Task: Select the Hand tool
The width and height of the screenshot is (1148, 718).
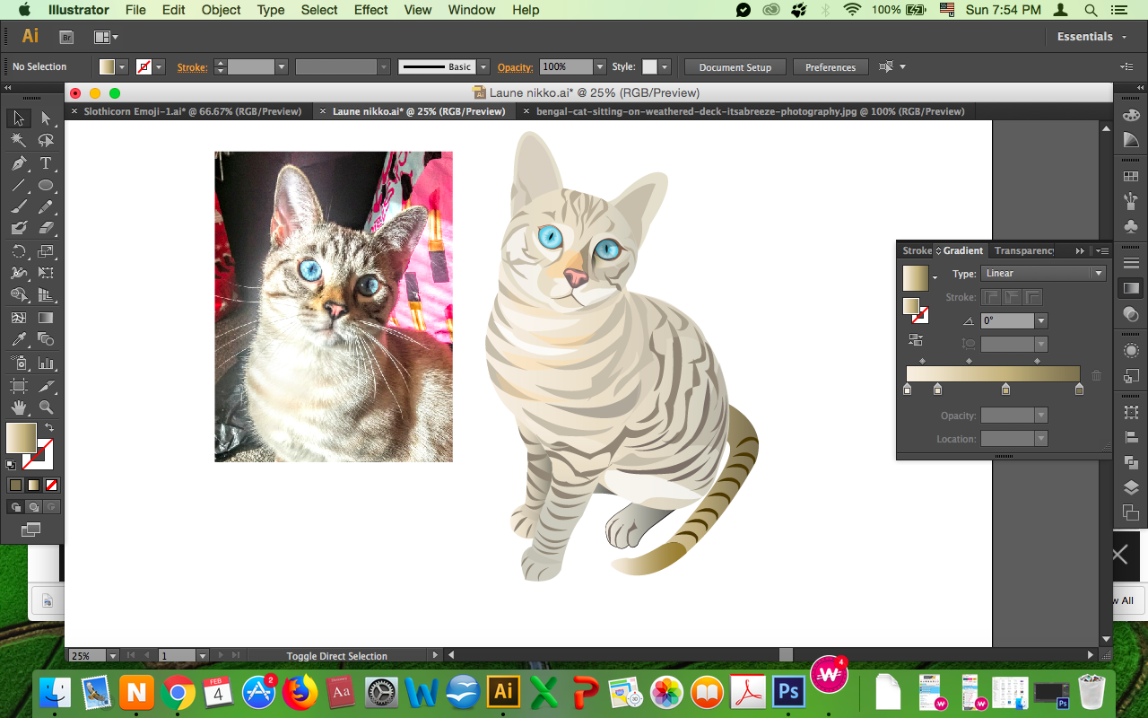Action: point(18,408)
